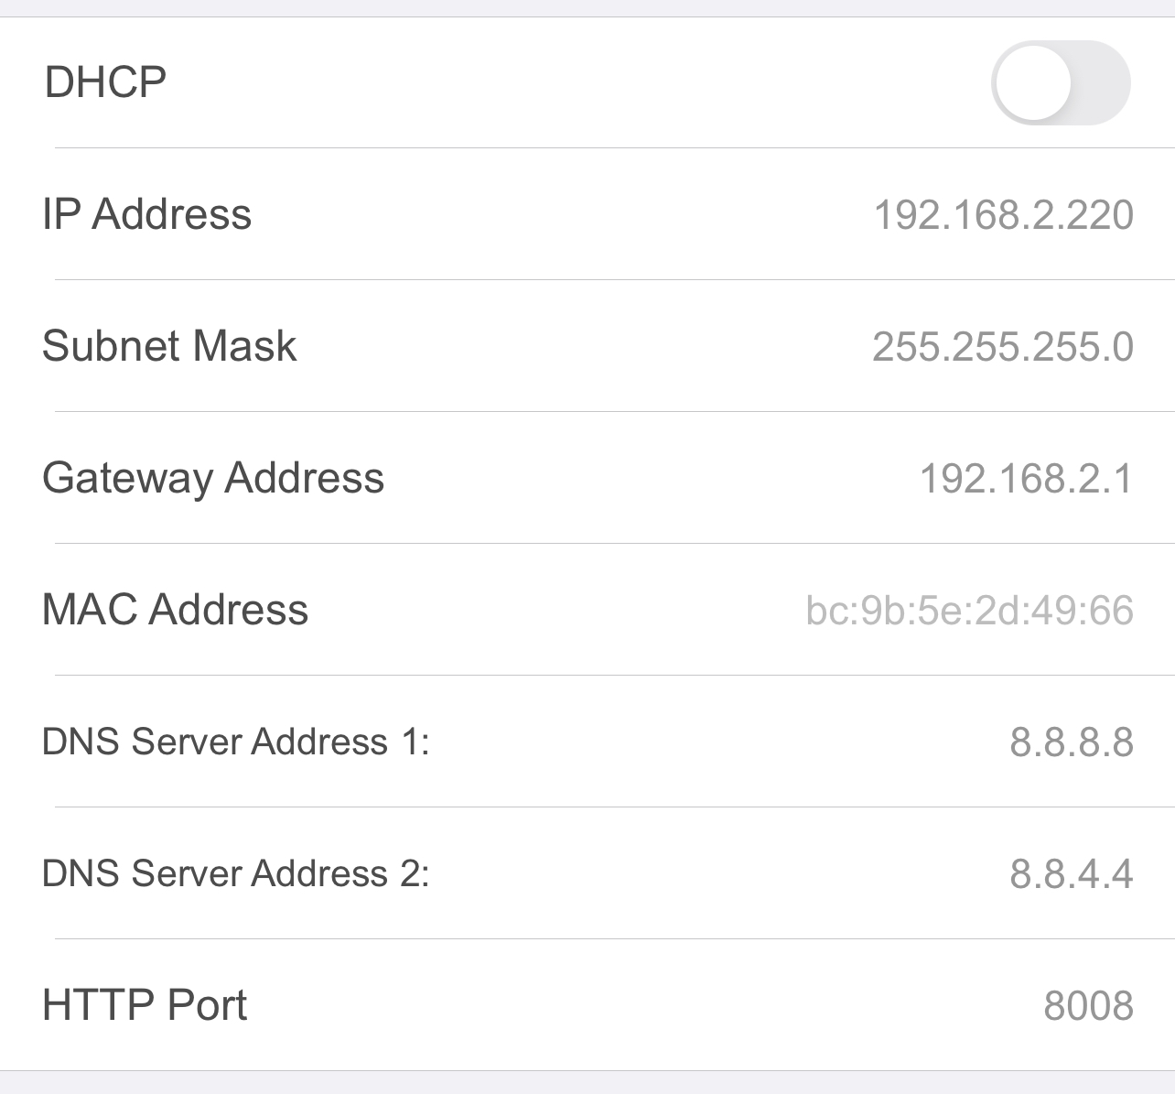
Task: Tap the DNS Server Address 2 label
Action: point(235,873)
